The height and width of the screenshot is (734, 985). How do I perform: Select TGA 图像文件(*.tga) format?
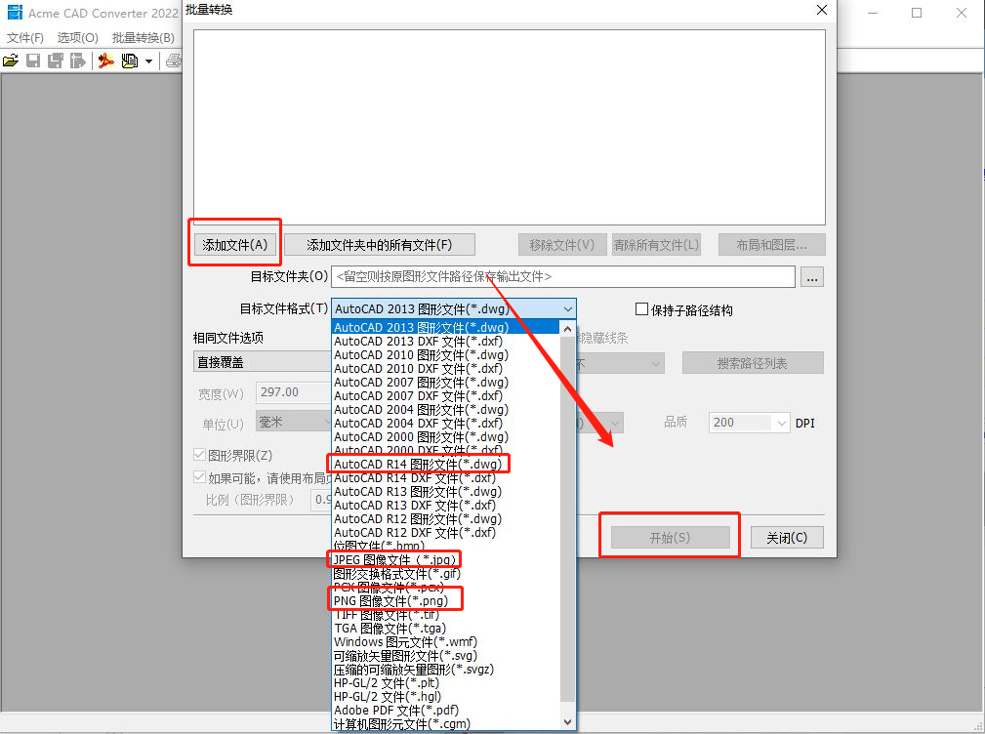coord(445,629)
